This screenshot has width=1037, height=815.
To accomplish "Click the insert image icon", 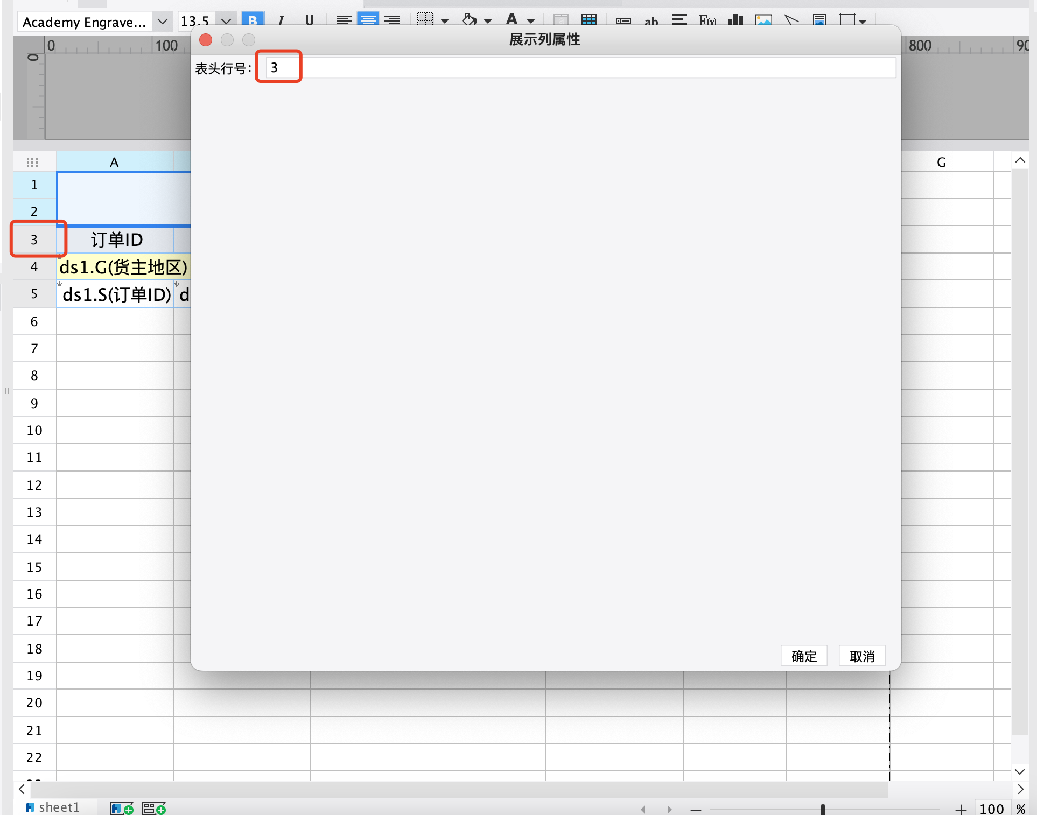I will (x=763, y=20).
